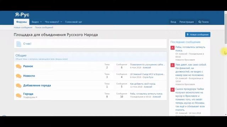Click the chat bubble icon for Разное

click(18, 66)
